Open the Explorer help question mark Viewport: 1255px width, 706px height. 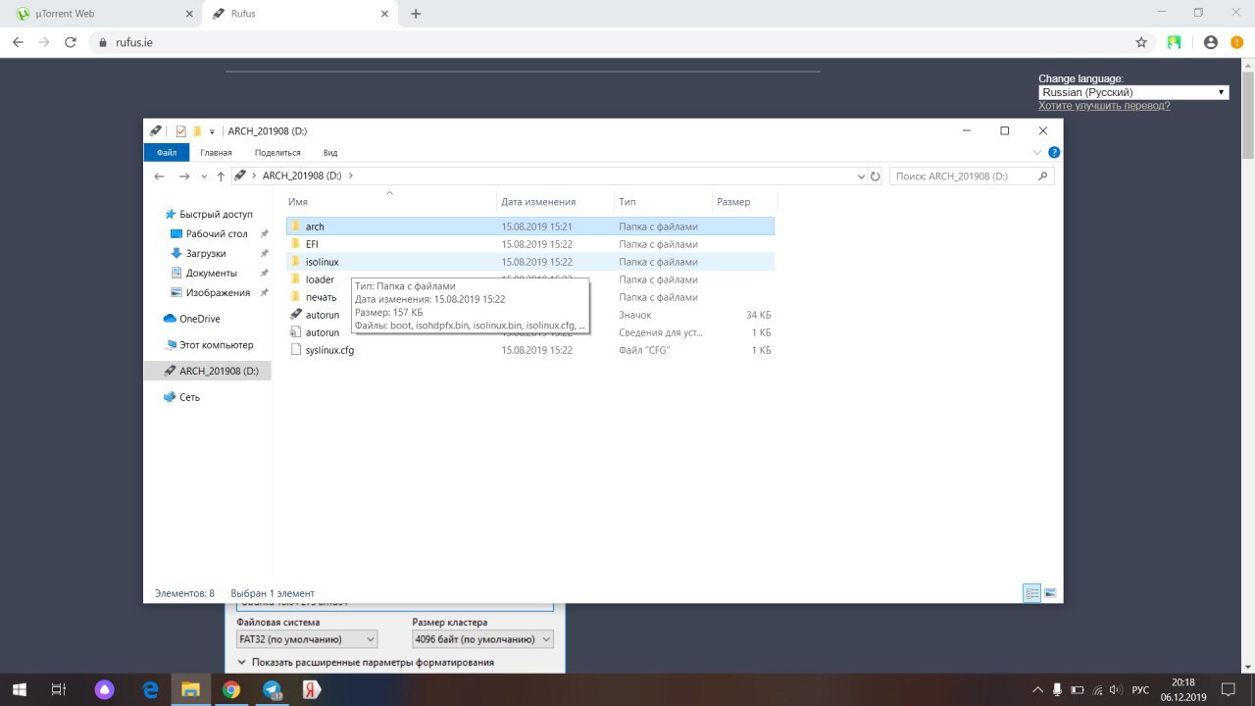[x=1054, y=153]
